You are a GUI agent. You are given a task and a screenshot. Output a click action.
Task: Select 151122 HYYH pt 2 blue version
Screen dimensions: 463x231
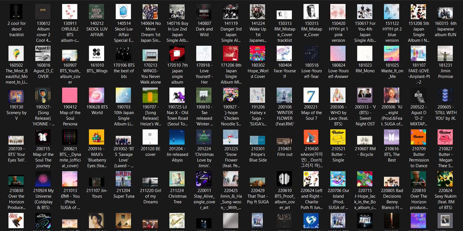[392, 12]
